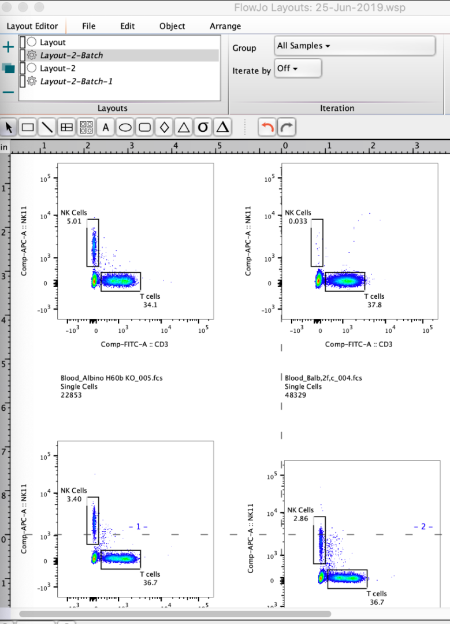Undo the last action with orange arrow

pos(266,127)
